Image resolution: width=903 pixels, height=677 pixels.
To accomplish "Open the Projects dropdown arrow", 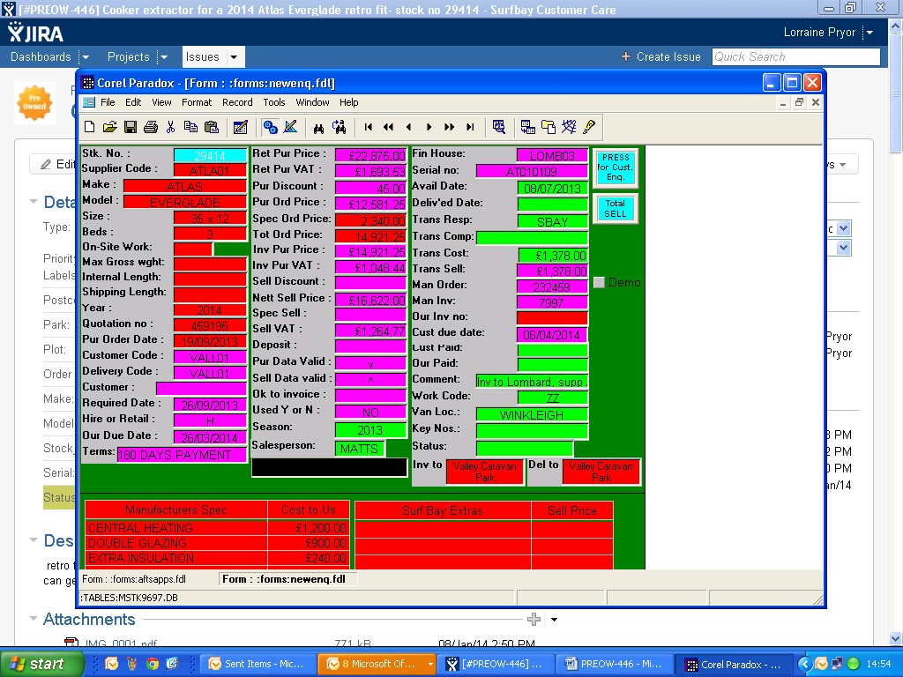I will pyautogui.click(x=164, y=57).
